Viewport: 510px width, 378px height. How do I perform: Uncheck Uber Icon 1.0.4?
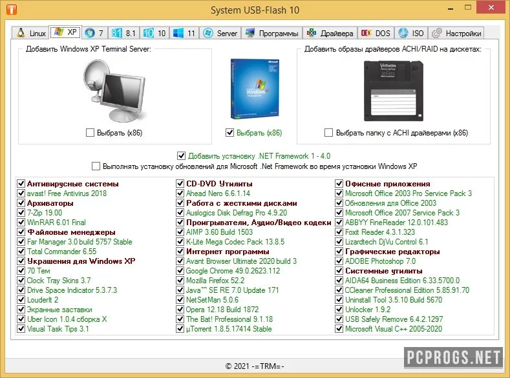click(x=21, y=319)
